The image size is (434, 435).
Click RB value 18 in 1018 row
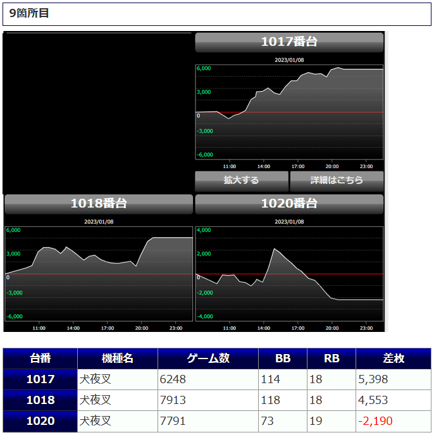pyautogui.click(x=316, y=400)
